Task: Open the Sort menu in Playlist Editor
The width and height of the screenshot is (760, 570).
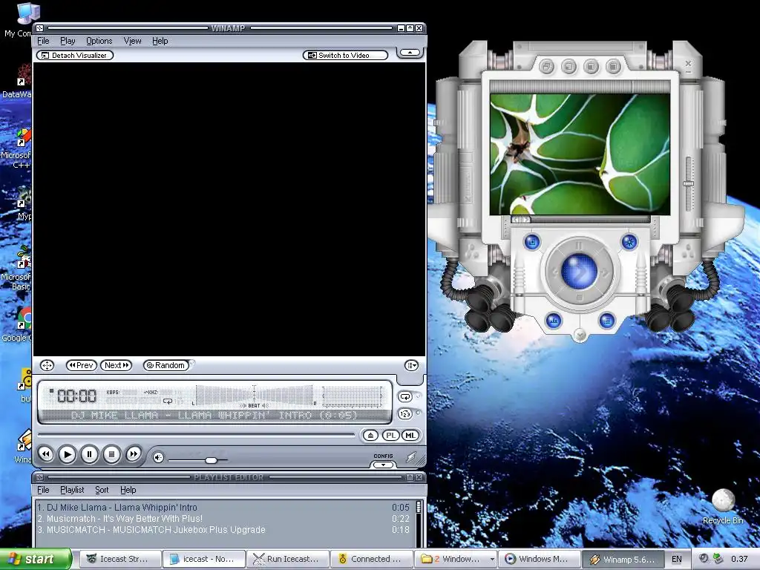Action: 102,490
